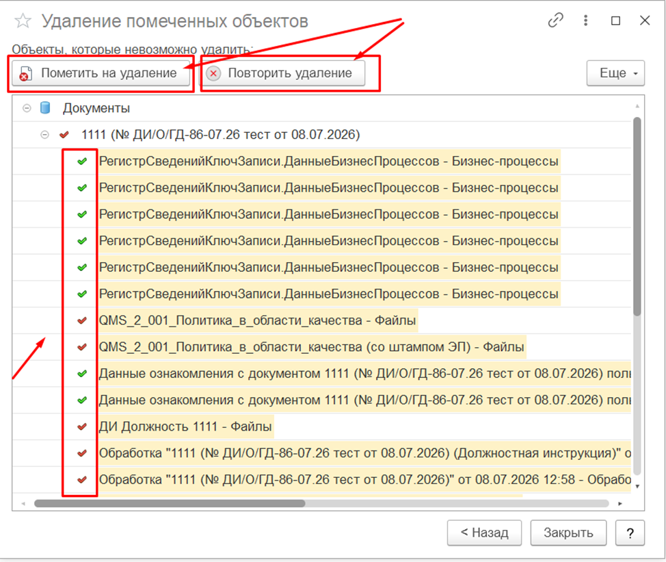Click red checkmark of Обработка (Должностная инструкция) row
666x562 pixels.
pos(82,453)
